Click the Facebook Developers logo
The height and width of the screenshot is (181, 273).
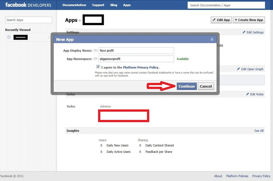tap(28, 5)
